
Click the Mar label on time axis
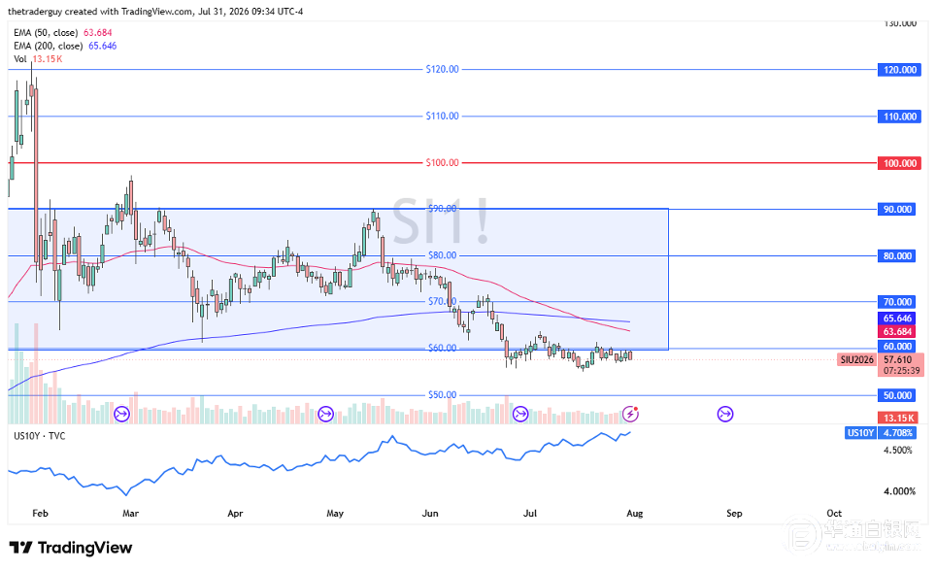coord(130,513)
